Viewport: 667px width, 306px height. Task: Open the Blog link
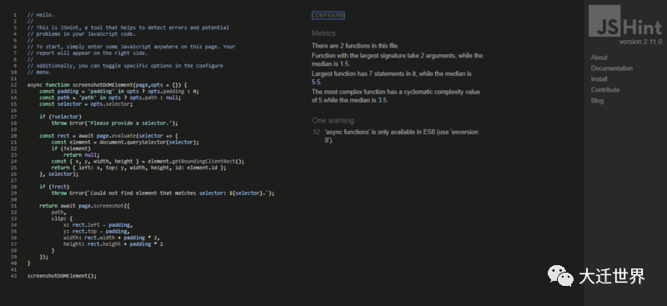coord(597,101)
